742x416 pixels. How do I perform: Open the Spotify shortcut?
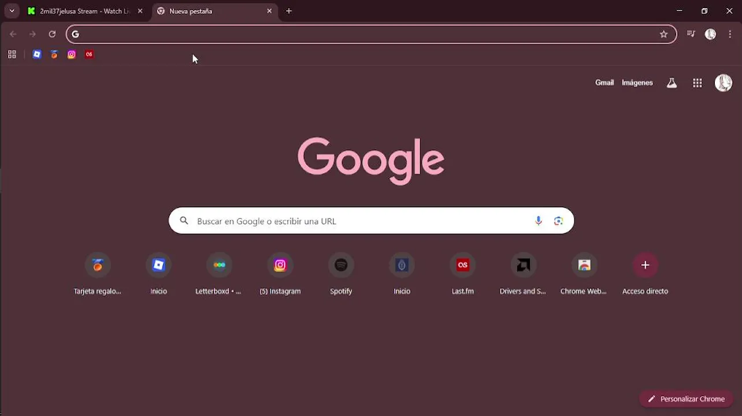click(x=341, y=275)
